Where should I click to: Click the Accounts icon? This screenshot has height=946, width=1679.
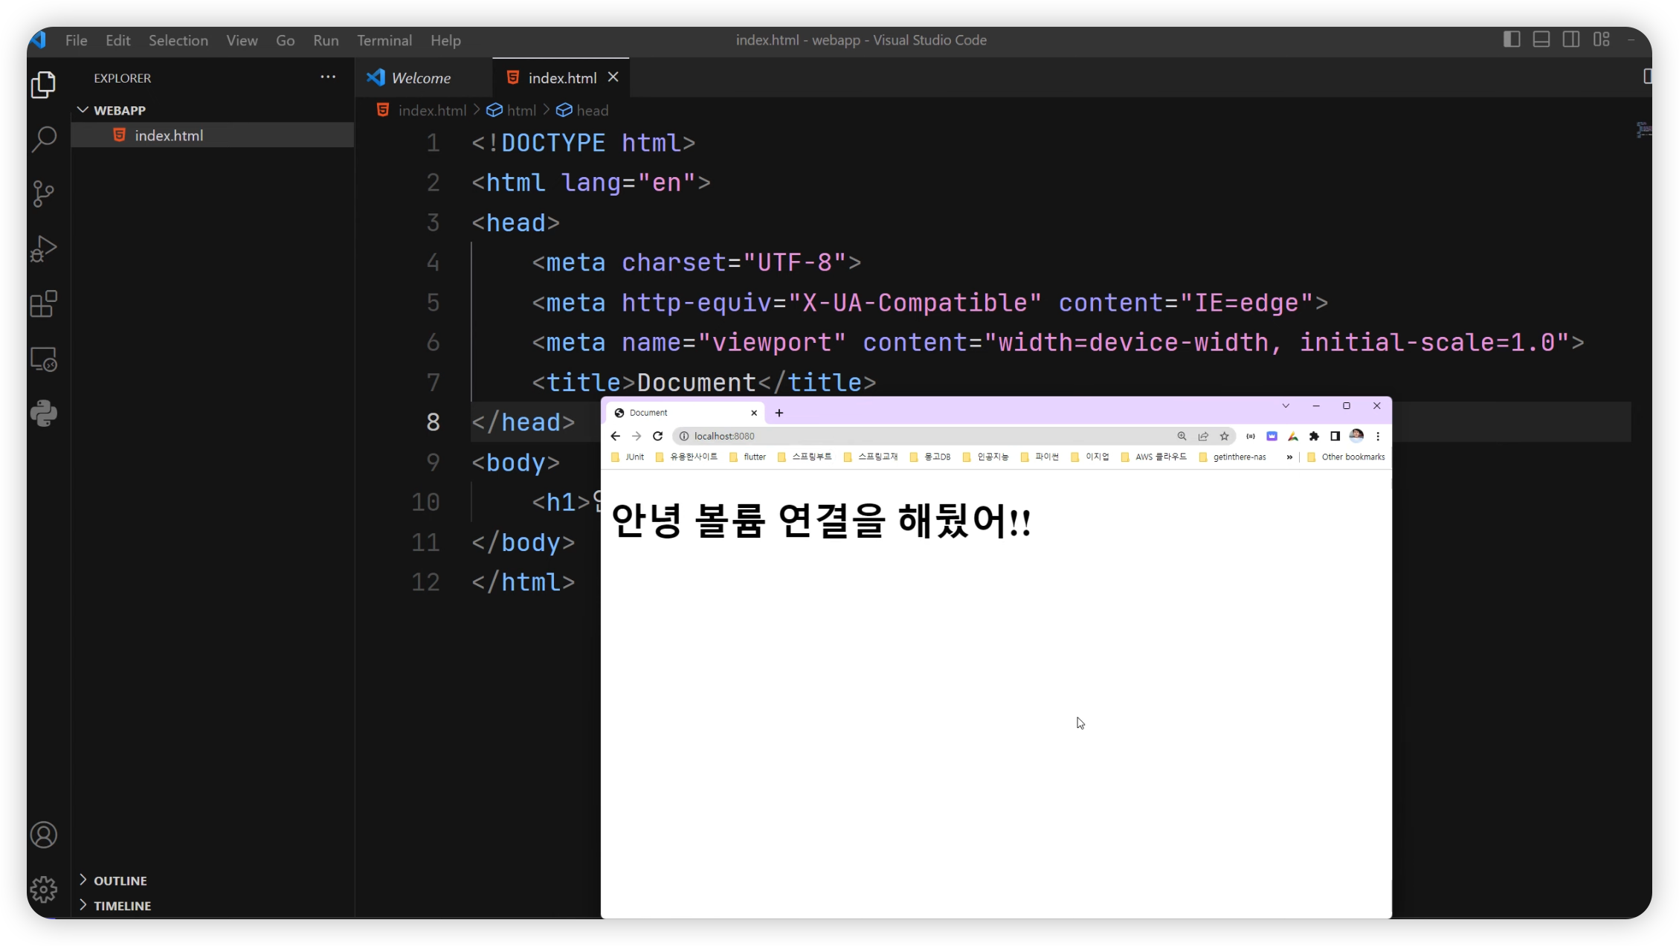pyautogui.click(x=44, y=834)
